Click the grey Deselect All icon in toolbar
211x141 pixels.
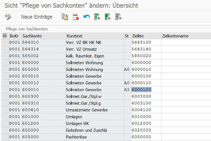(x=118, y=17)
